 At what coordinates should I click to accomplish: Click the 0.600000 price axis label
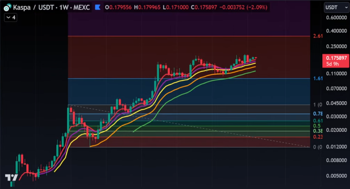[336, 18]
